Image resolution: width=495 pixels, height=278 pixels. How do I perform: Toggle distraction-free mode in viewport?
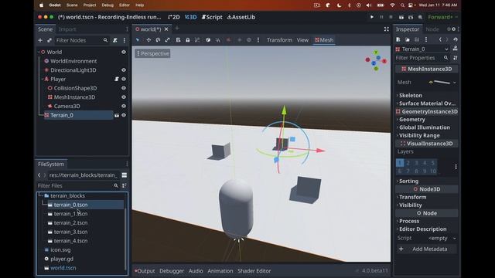387,29
